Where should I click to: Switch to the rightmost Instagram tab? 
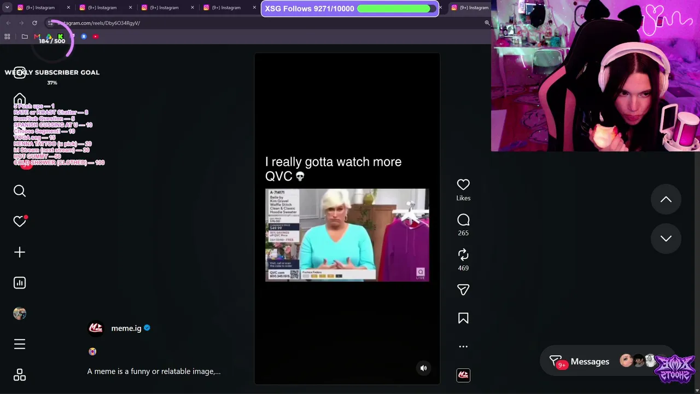tap(470, 8)
